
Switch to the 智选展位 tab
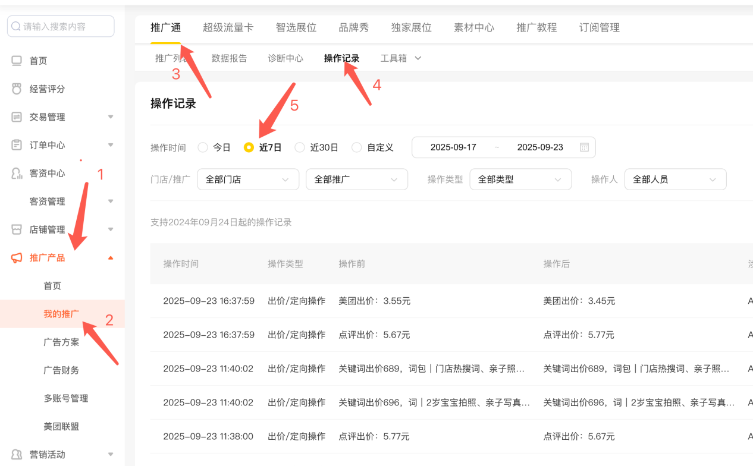tap(296, 27)
